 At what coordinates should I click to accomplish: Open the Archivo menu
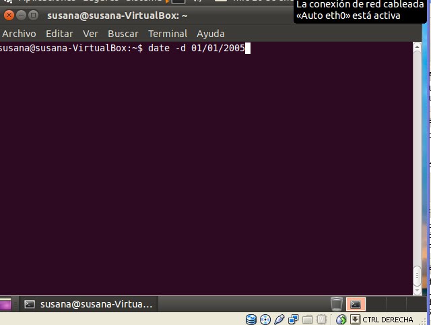[19, 34]
